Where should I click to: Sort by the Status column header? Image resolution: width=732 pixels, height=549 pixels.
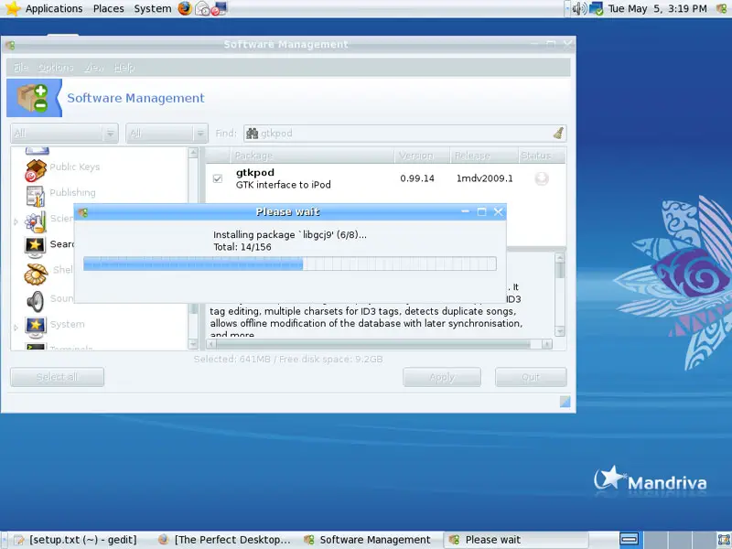[542, 156]
